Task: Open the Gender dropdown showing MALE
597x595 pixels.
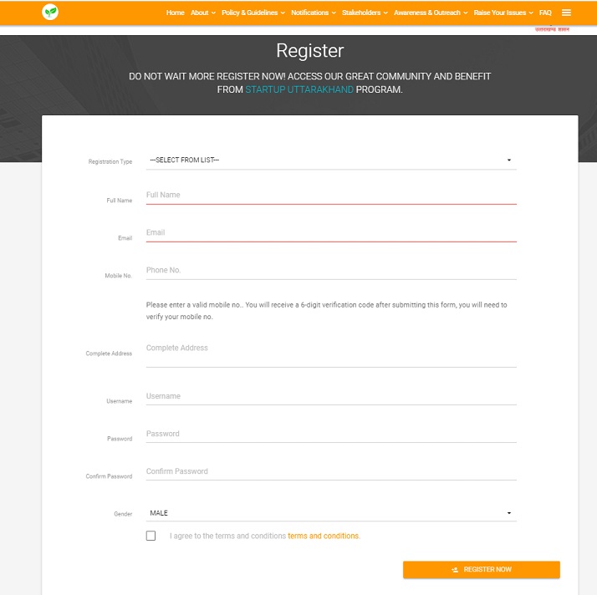Action: (x=331, y=513)
